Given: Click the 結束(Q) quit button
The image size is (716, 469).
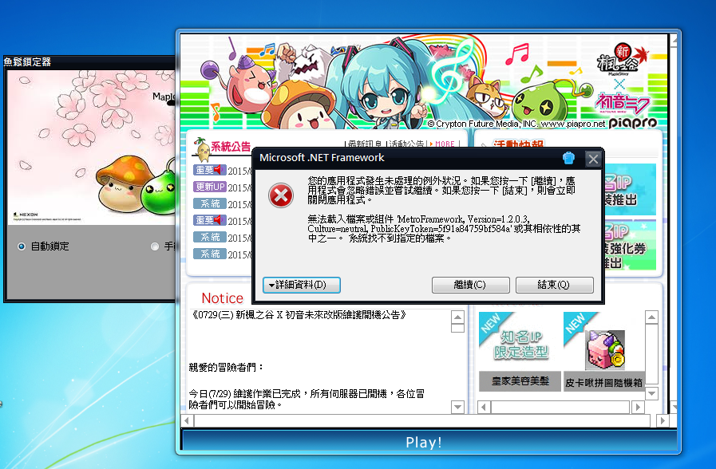Looking at the screenshot, I should (554, 285).
